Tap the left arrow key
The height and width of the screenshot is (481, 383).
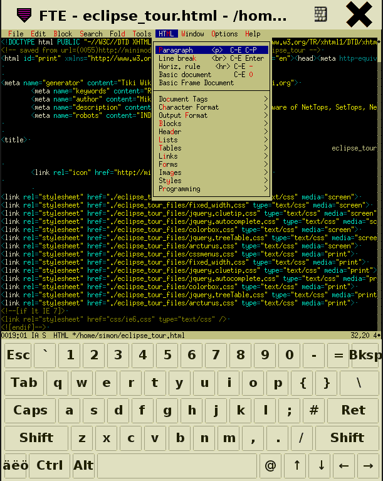pyautogui.click(x=344, y=465)
